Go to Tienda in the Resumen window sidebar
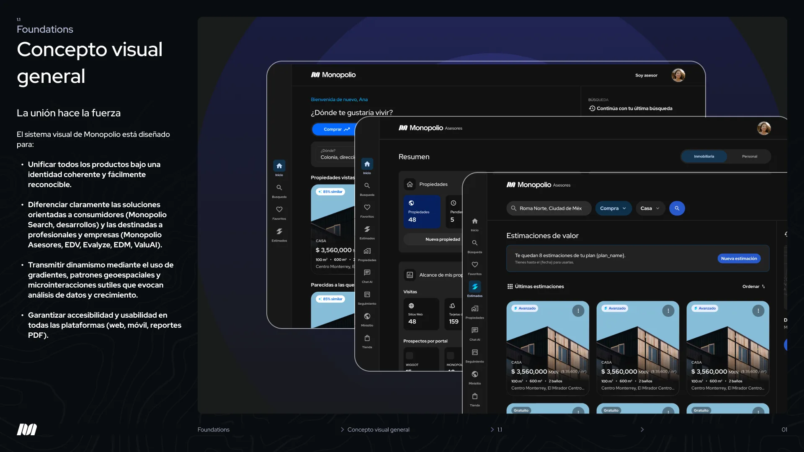 coord(367,341)
